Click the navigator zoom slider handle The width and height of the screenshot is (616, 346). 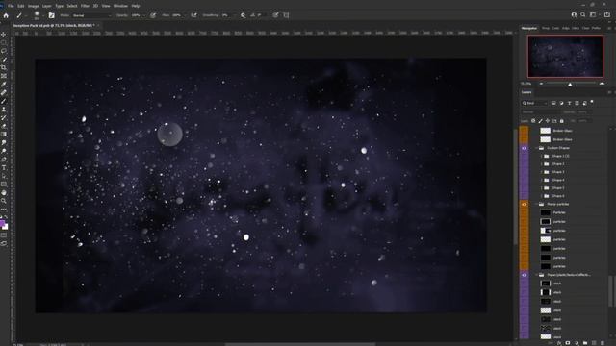pos(570,84)
